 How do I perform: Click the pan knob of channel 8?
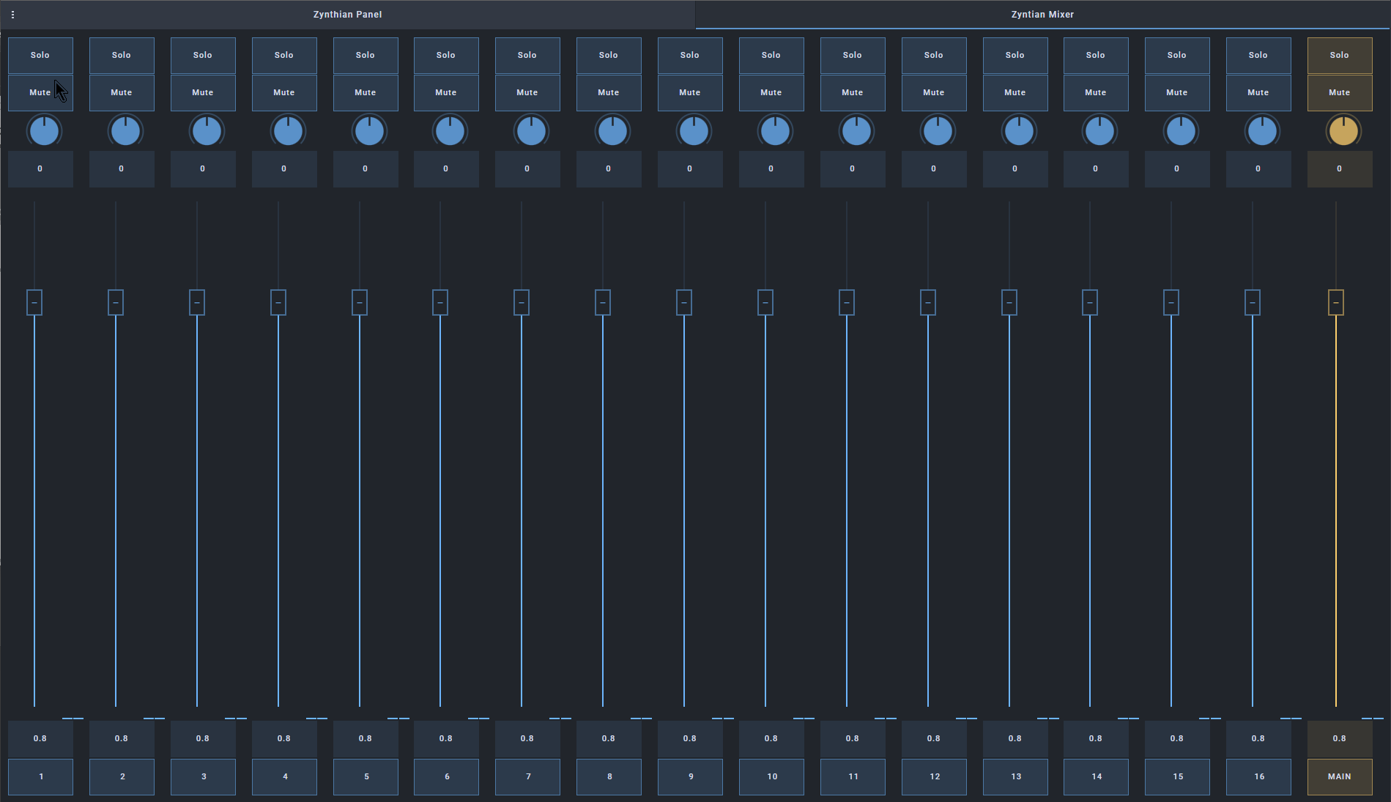(612, 132)
